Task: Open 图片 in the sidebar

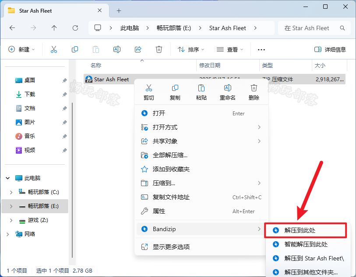Action: coord(29,122)
